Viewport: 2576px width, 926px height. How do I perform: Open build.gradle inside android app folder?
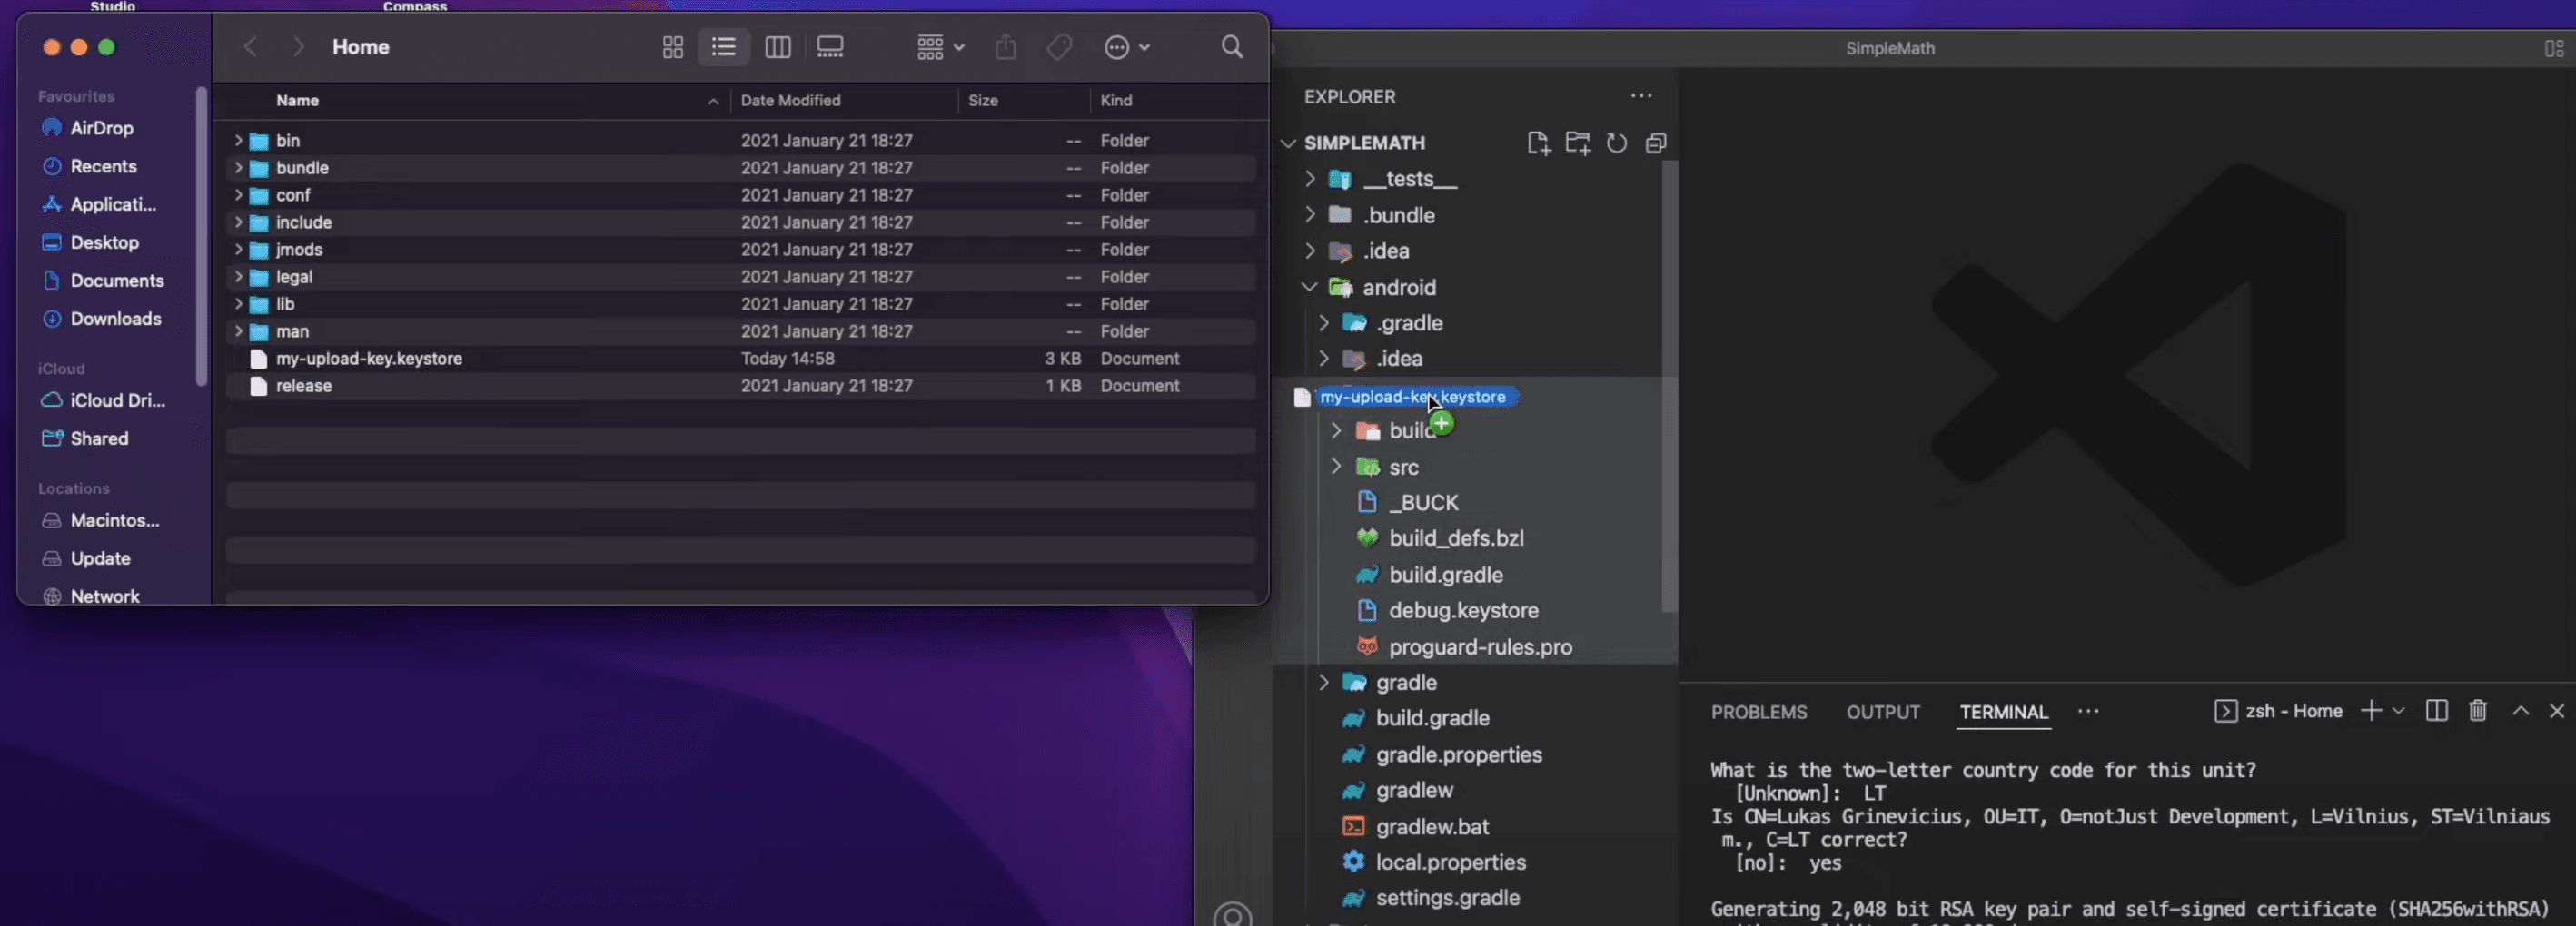(x=1445, y=575)
